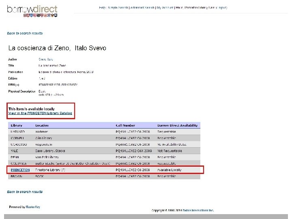Select the COLUMBIA library cell

pyautogui.click(x=18, y=163)
